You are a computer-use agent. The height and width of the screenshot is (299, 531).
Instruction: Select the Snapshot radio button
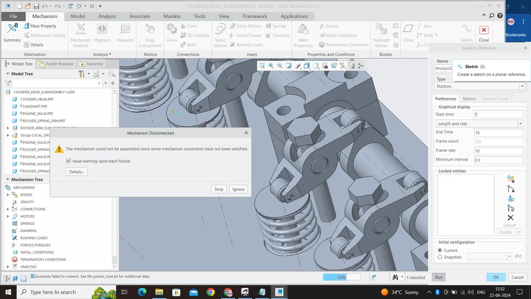pos(440,257)
